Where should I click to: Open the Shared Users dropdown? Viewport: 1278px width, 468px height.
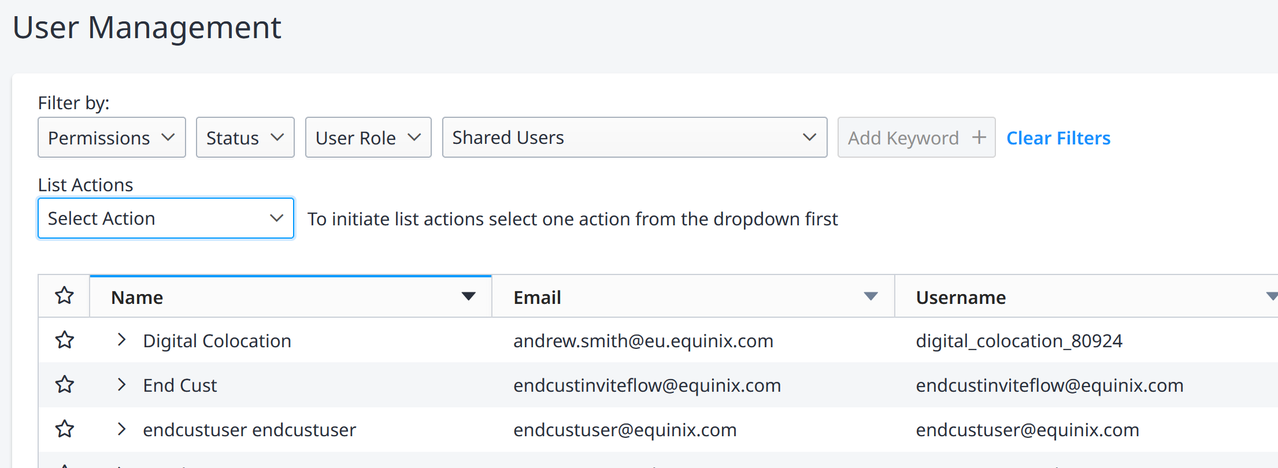coord(635,138)
